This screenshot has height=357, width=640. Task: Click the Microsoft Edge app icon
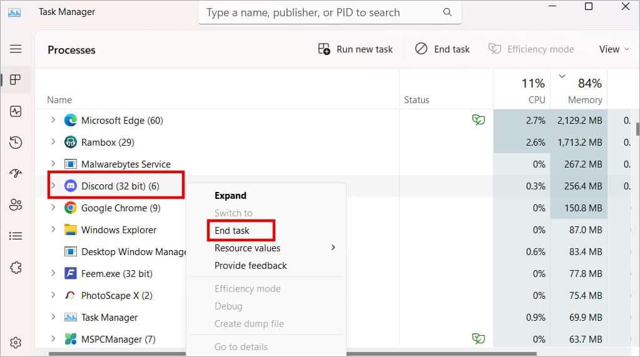coord(70,121)
